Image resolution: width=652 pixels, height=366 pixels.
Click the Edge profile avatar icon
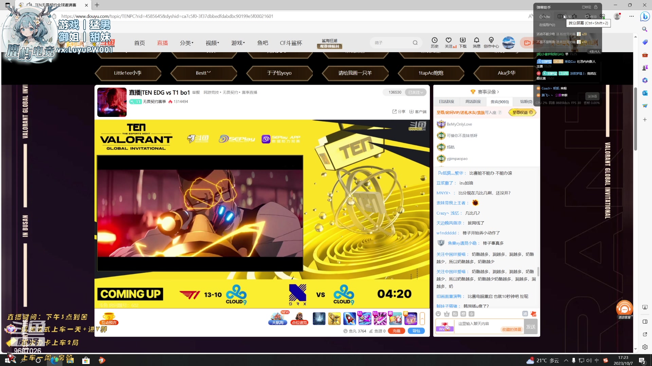[617, 16]
